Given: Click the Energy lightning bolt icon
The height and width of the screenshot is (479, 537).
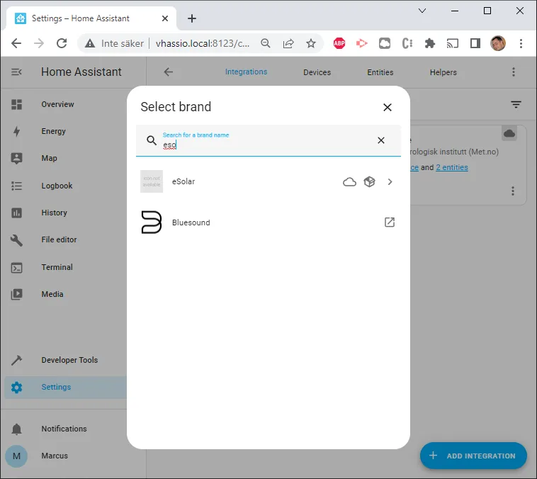Looking at the screenshot, I should 16,131.
